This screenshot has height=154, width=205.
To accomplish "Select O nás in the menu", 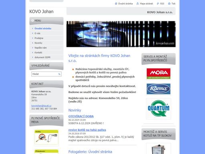I will (x=37, y=33).
